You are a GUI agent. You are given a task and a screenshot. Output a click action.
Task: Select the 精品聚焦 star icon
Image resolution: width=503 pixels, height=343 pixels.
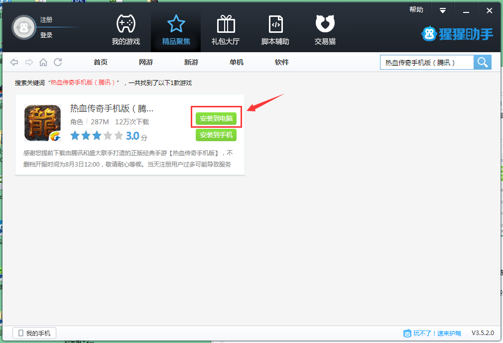point(176,24)
